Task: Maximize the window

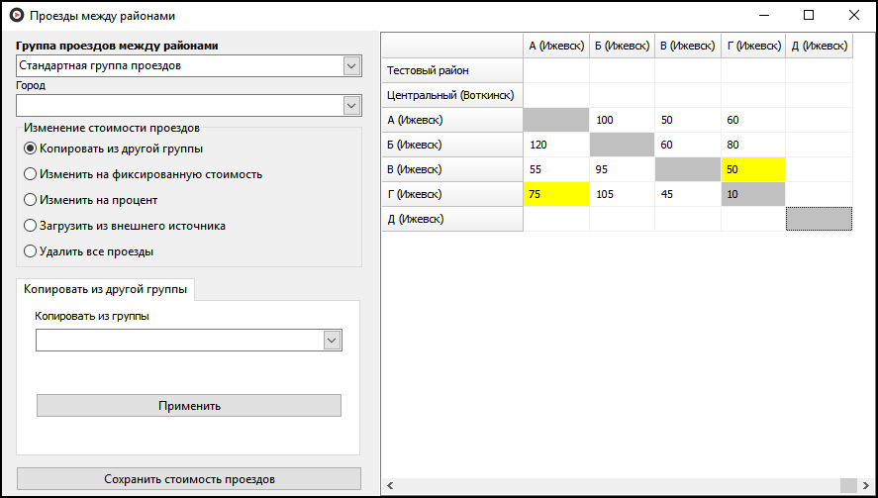Action: tap(809, 16)
